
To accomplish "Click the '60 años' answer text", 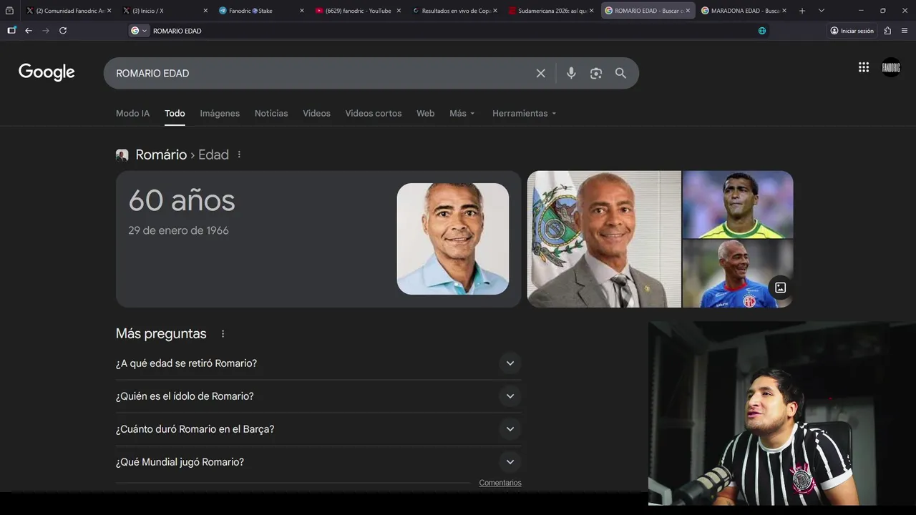I will (182, 200).
